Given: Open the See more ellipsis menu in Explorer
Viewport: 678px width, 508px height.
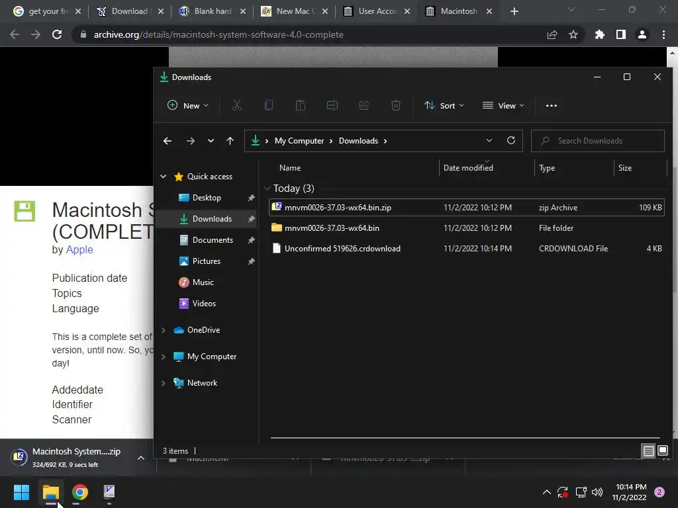Looking at the screenshot, I should 552,105.
